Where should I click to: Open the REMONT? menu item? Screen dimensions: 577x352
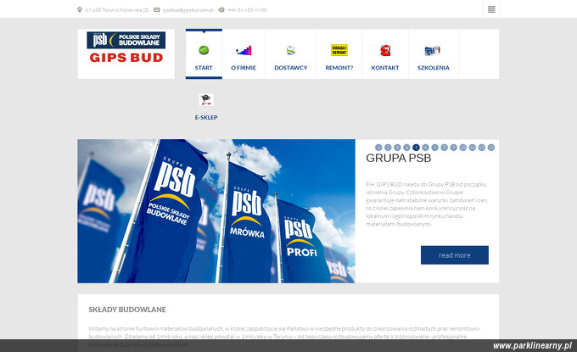(339, 68)
